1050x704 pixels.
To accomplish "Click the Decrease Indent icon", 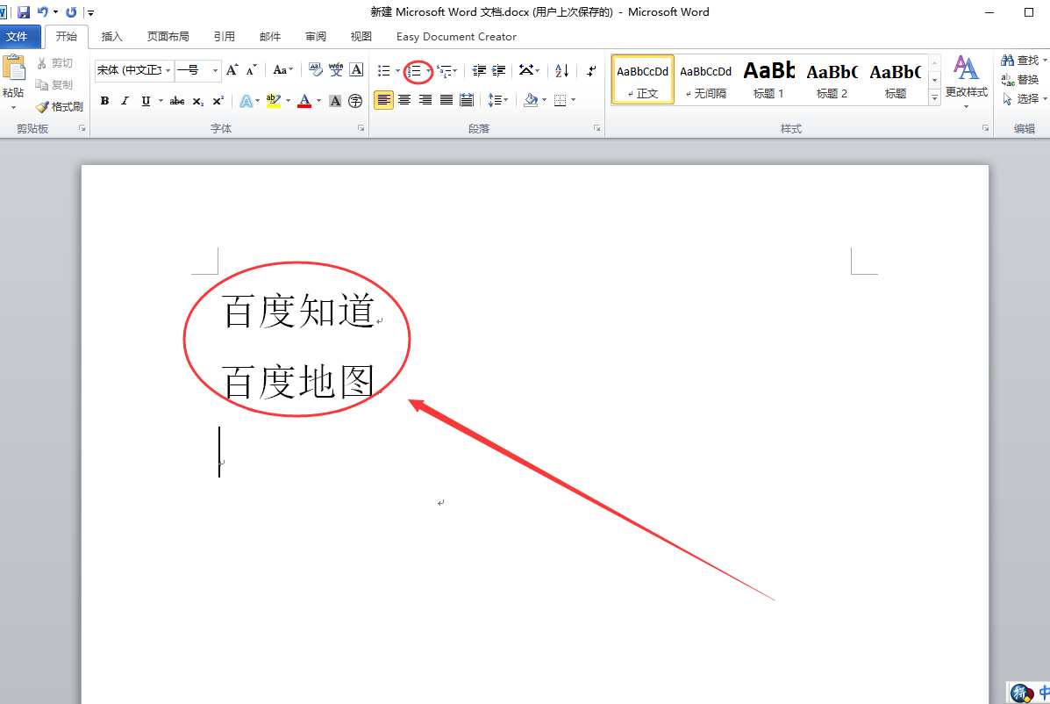I will (479, 70).
